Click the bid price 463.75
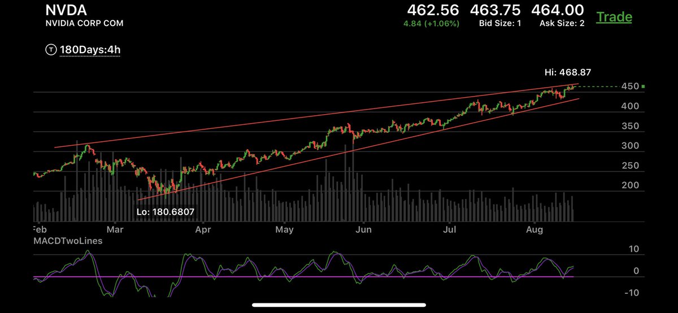Viewport: 678px width, 313px height. [x=496, y=10]
